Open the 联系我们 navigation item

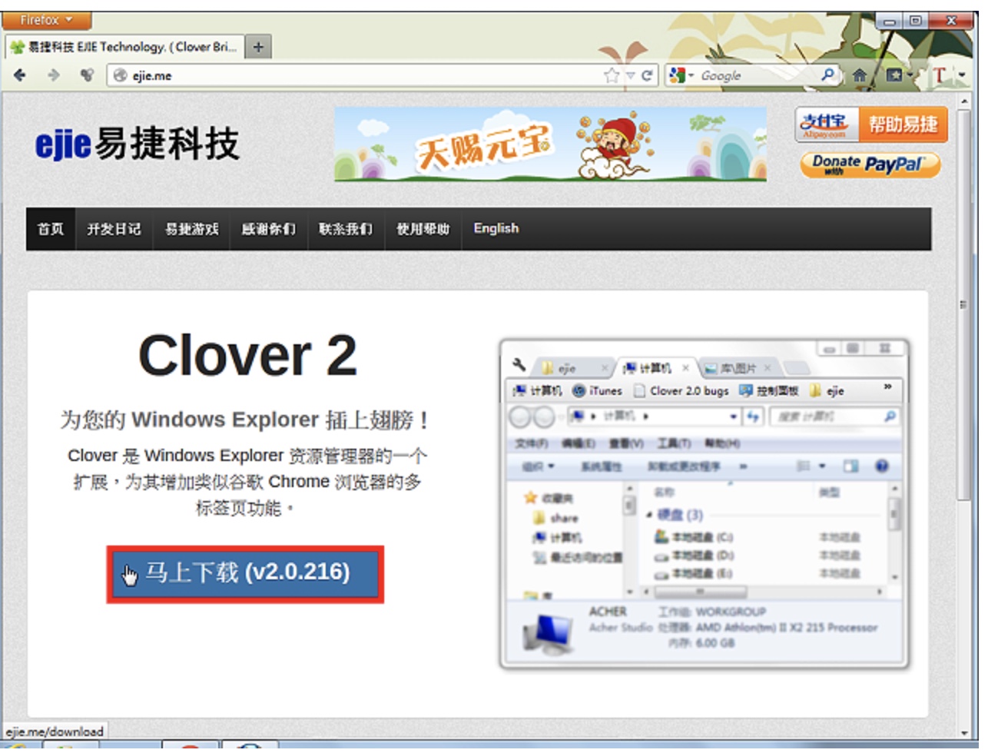click(346, 229)
